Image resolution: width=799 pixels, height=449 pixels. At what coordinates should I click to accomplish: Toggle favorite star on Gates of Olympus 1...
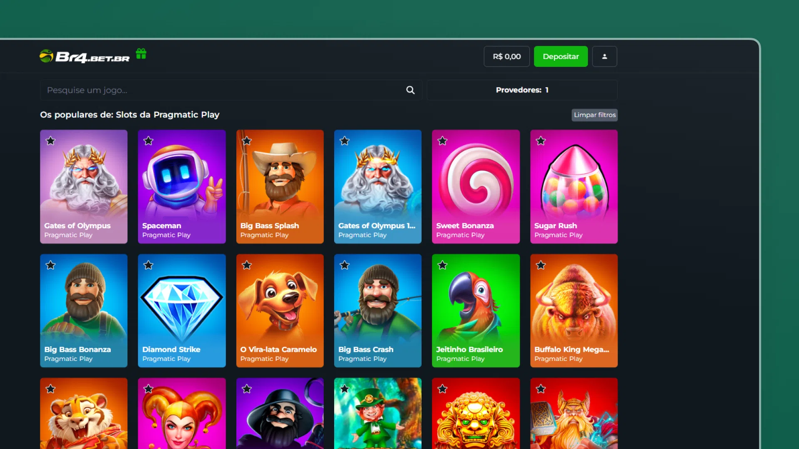coord(345,141)
